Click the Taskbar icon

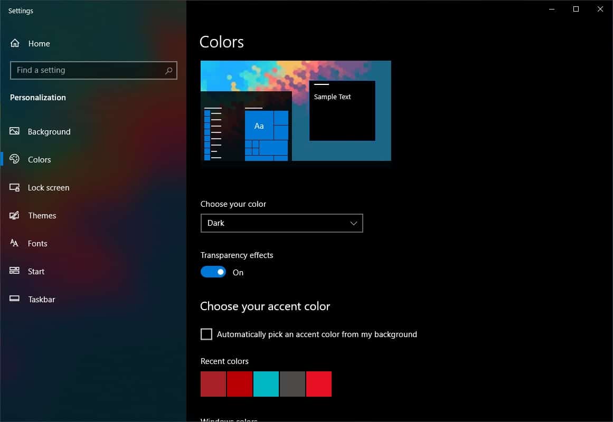point(14,299)
